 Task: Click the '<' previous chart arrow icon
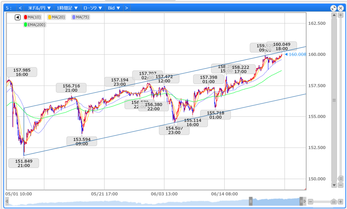click(x=20, y=8)
